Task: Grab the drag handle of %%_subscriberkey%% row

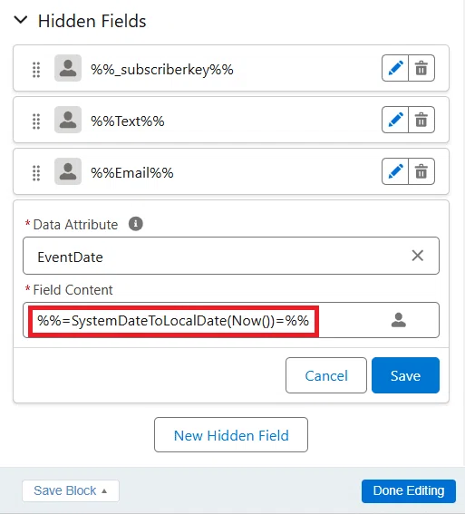Action: point(36,70)
